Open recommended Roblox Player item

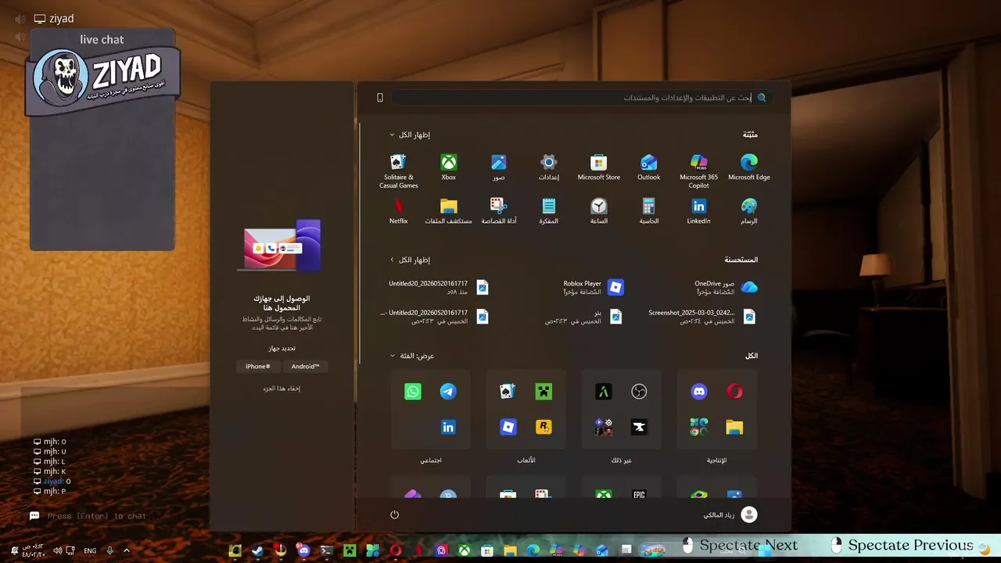click(593, 287)
